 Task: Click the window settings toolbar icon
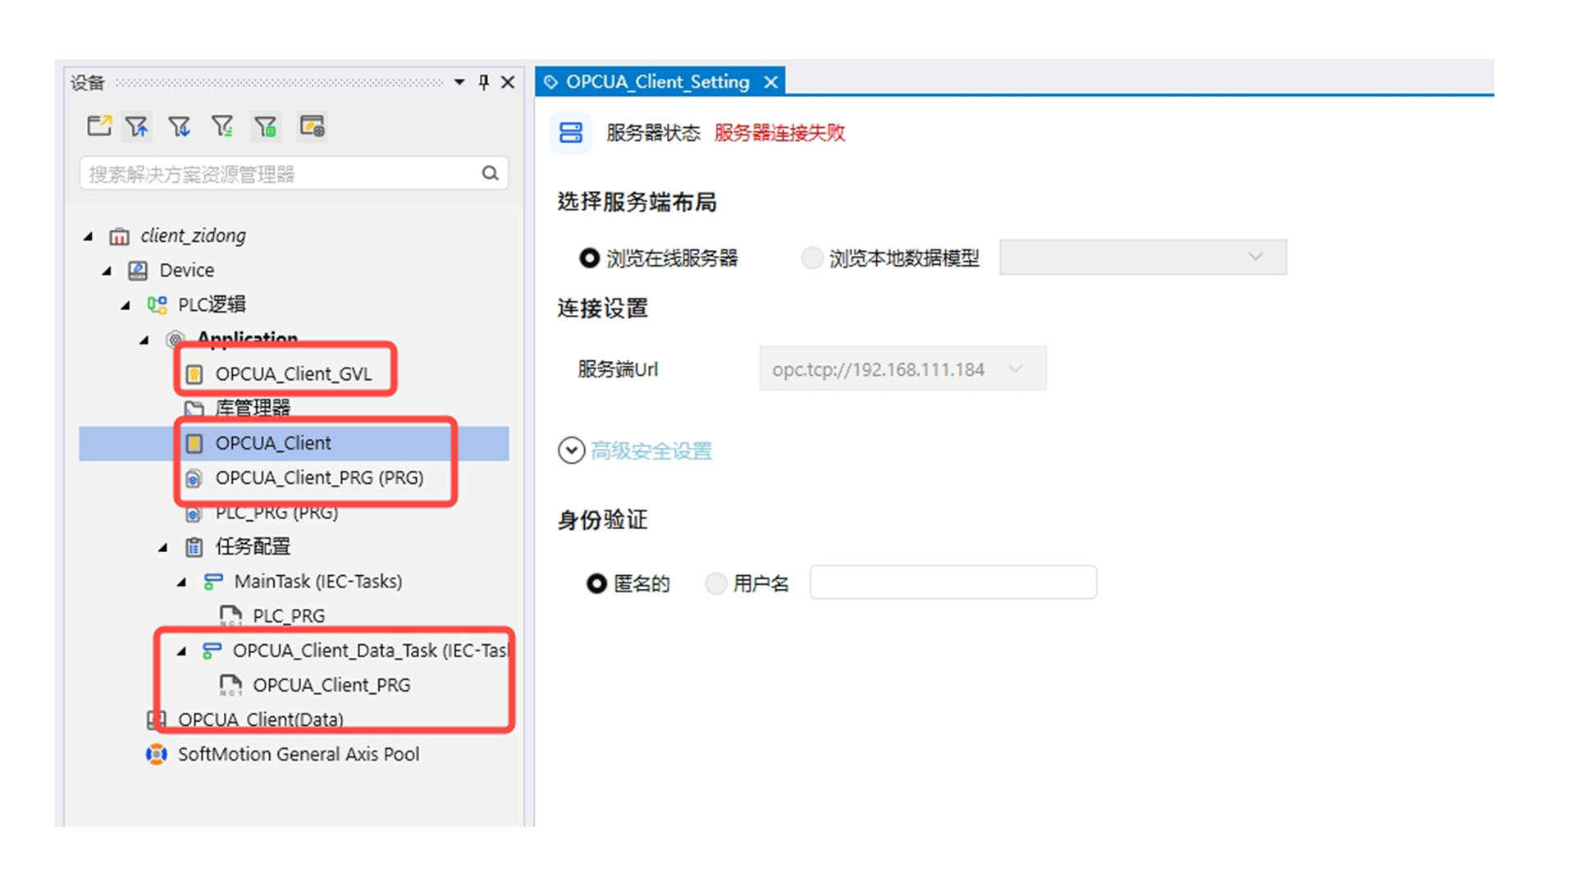312,126
